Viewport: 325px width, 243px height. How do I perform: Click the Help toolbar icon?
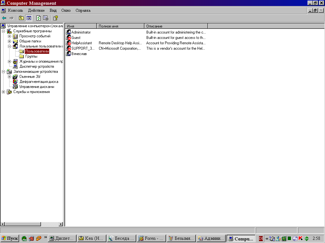click(x=55, y=18)
